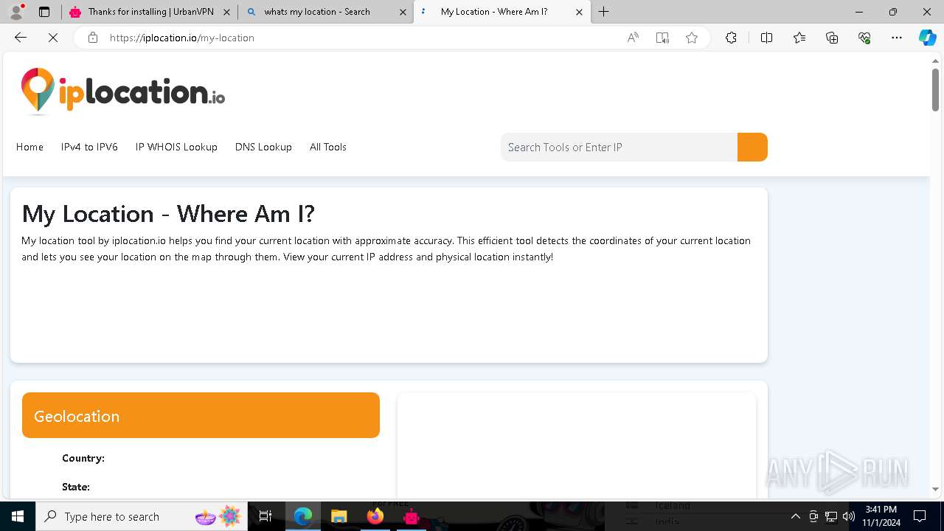Activate the Read aloud icon
This screenshot has height=531, width=944.
tap(633, 38)
